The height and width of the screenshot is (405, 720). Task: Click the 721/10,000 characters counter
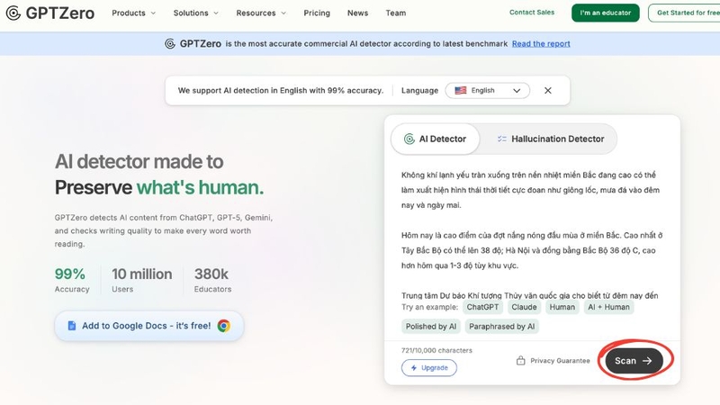click(436, 350)
